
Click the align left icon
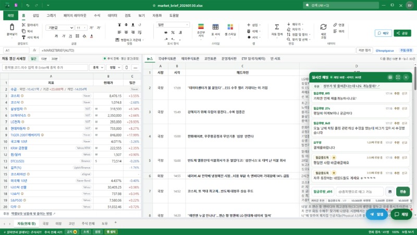pyautogui.click(x=119, y=32)
